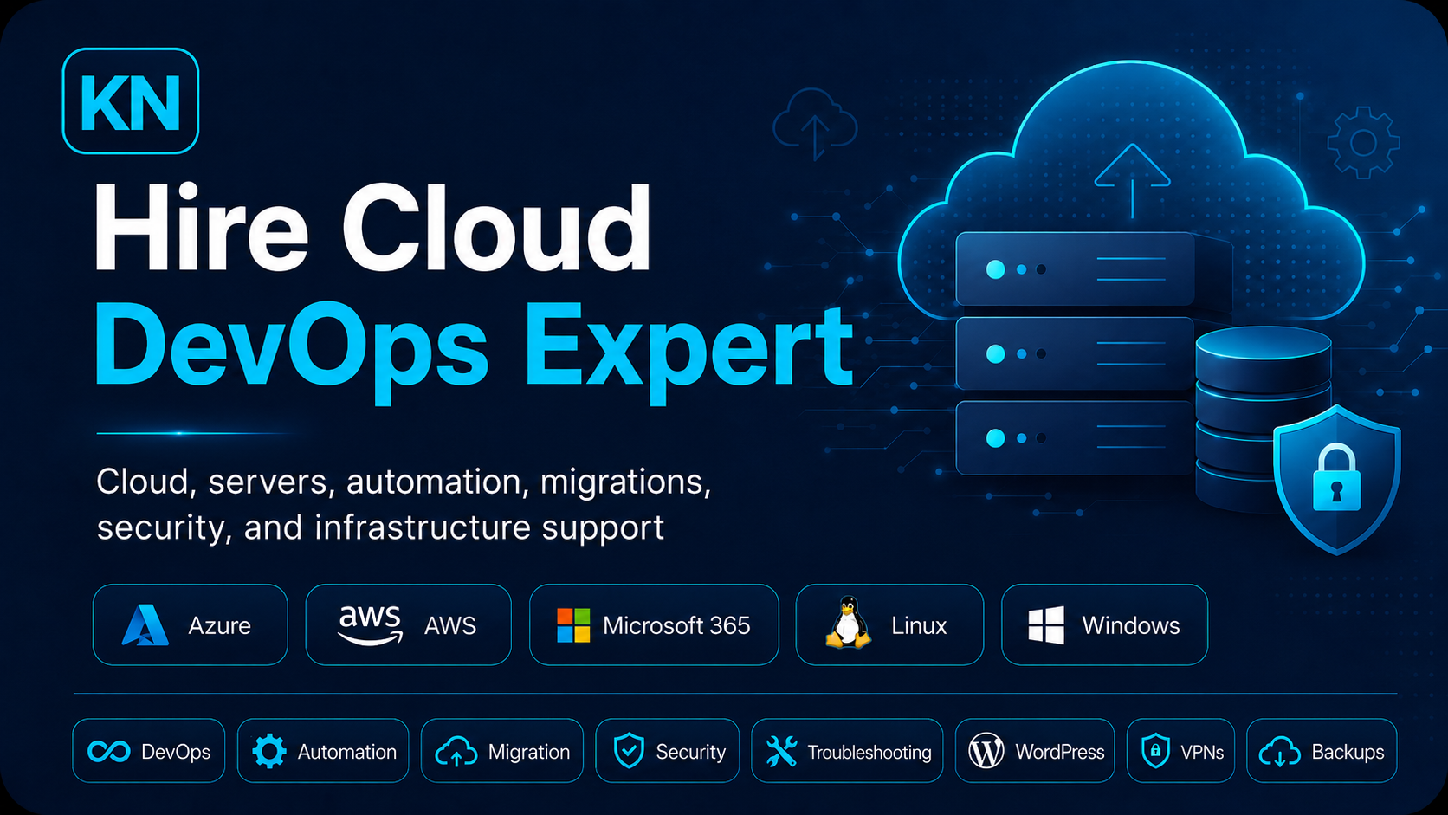Select the Security label text
Image resolution: width=1448 pixels, height=815 pixels.
click(x=691, y=752)
